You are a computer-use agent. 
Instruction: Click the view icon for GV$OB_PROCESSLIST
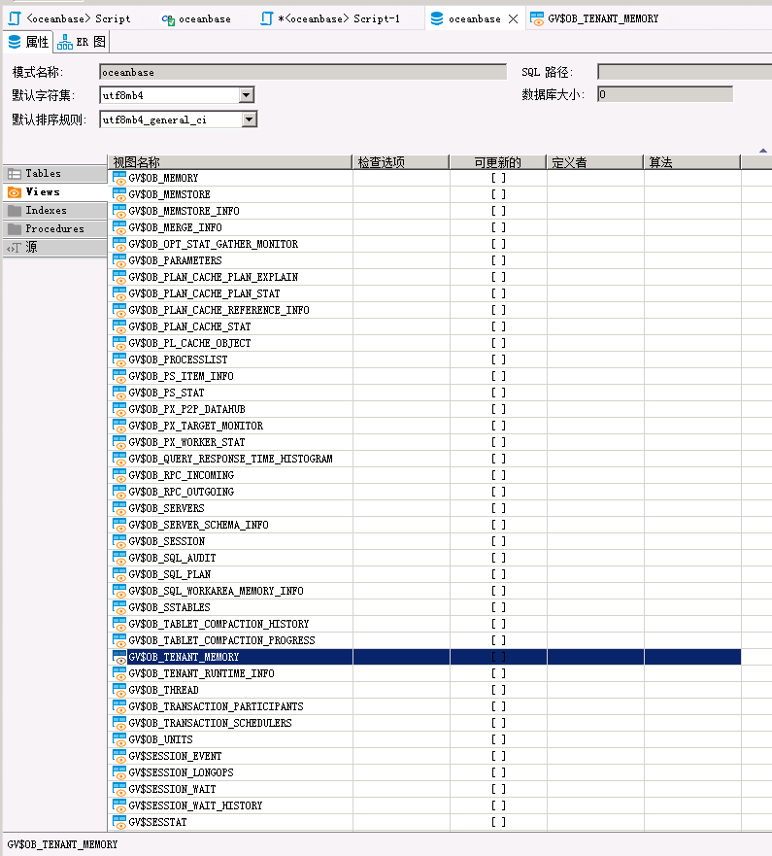pos(118,360)
